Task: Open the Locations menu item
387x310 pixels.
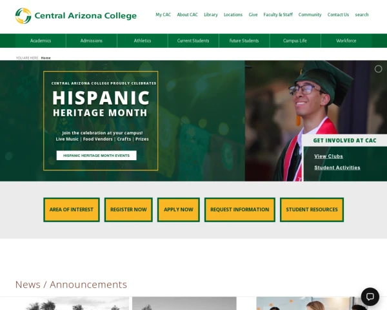Action: click(233, 15)
